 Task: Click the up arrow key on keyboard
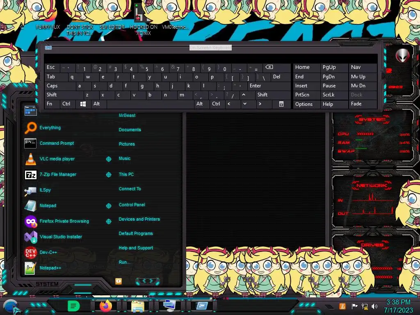[244, 95]
